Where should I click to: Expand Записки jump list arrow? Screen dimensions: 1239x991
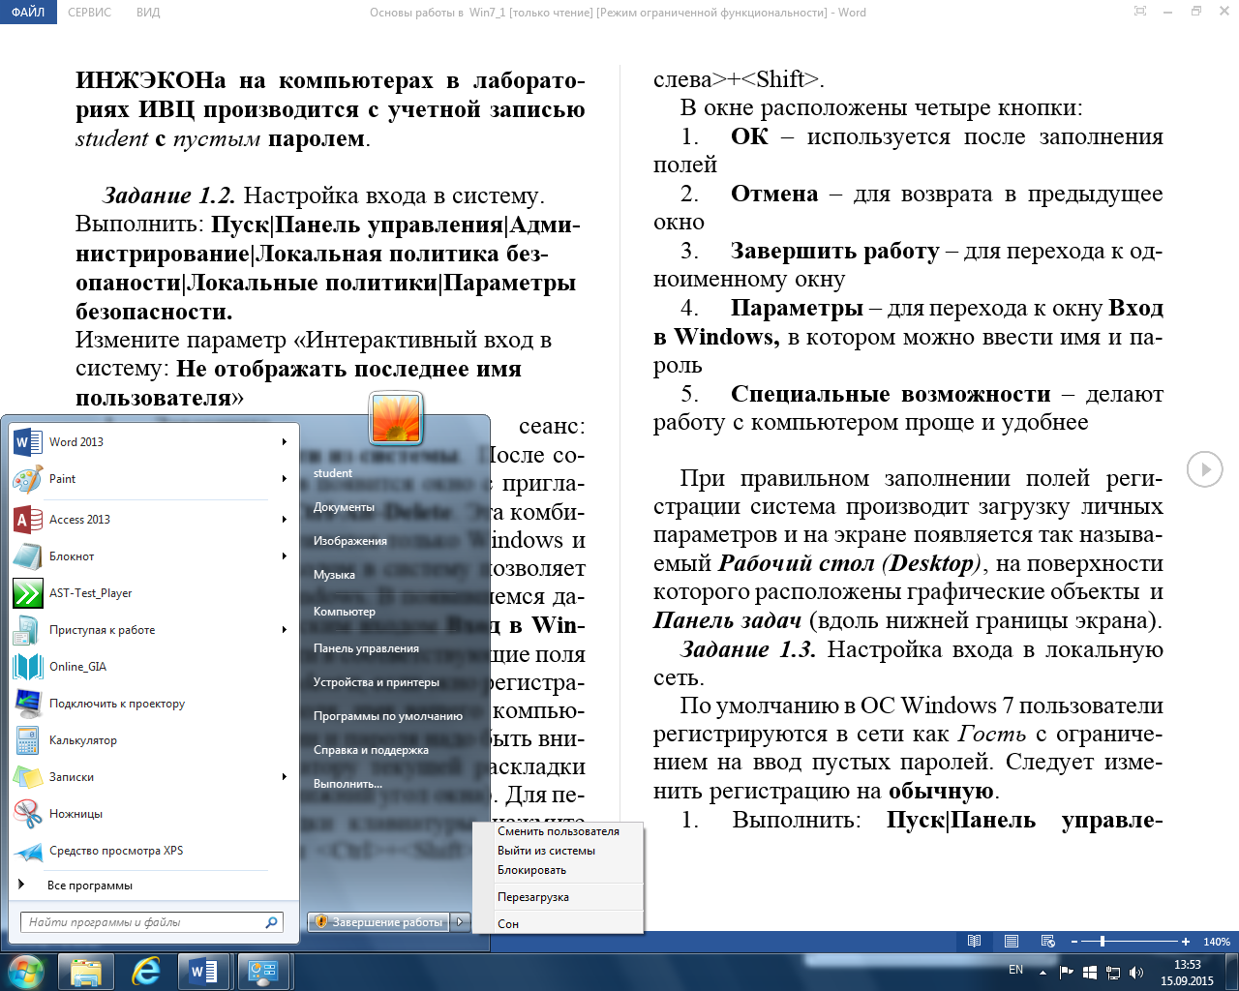pyautogui.click(x=284, y=777)
